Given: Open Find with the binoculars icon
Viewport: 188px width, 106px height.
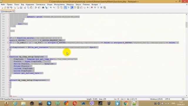Looking at the screenshot, I should point(43,8).
